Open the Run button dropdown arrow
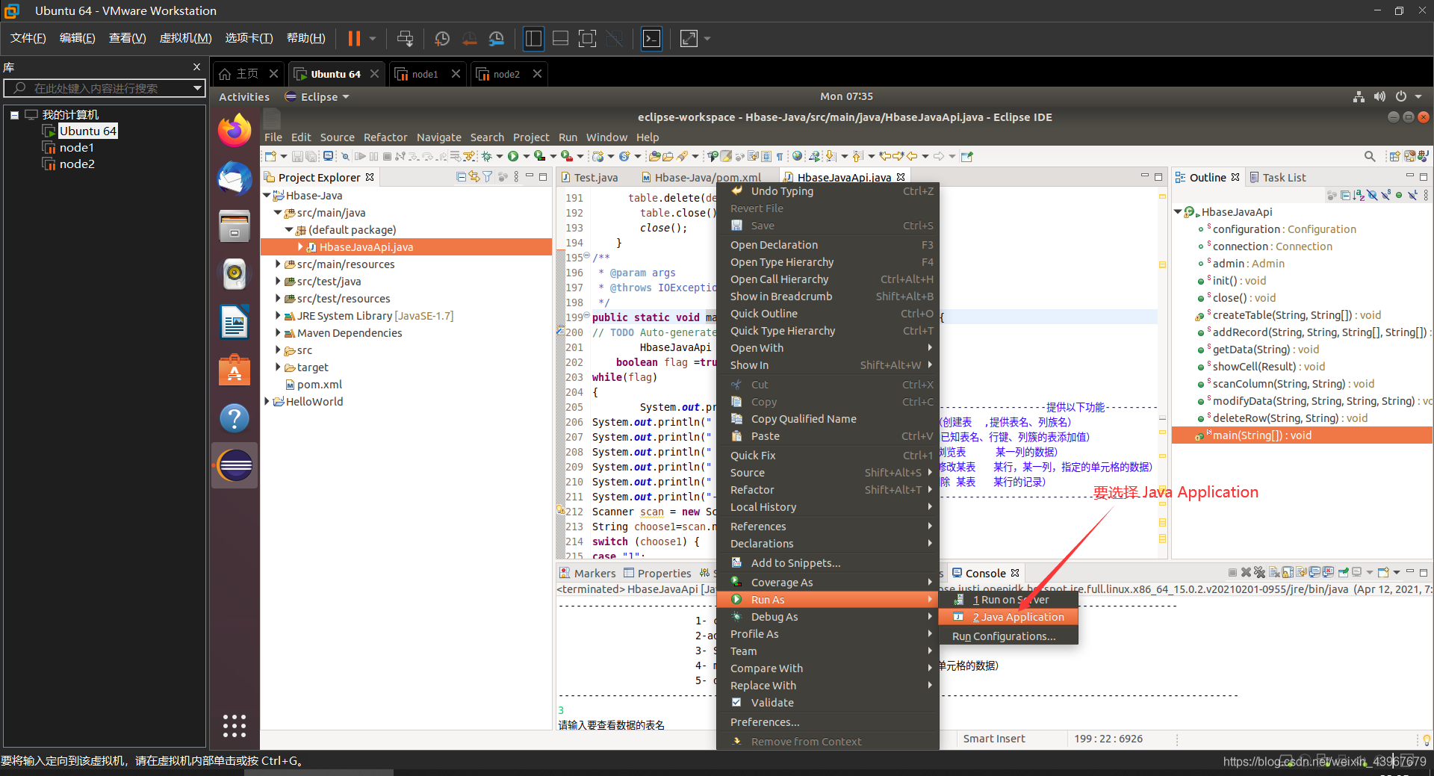Image resolution: width=1434 pixels, height=776 pixels. [x=526, y=156]
